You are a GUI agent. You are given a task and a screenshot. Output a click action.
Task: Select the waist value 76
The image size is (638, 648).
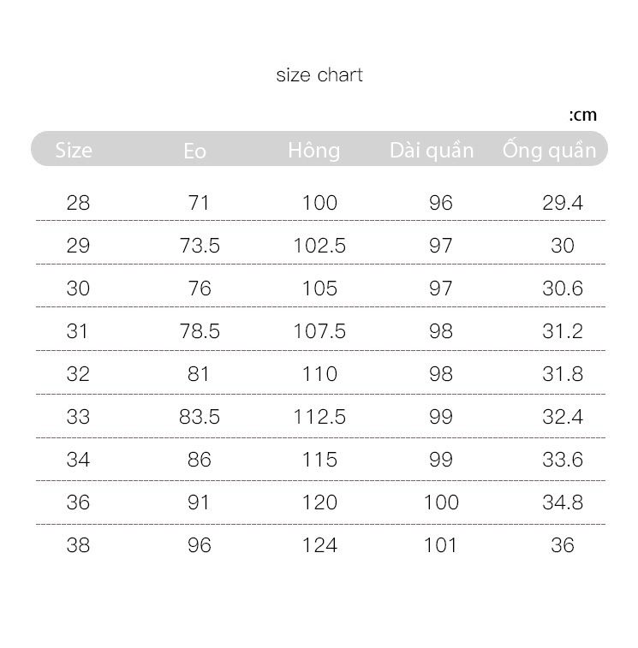[x=200, y=288]
